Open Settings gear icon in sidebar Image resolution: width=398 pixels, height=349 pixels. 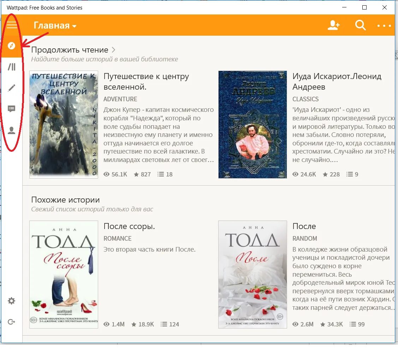(x=11, y=301)
